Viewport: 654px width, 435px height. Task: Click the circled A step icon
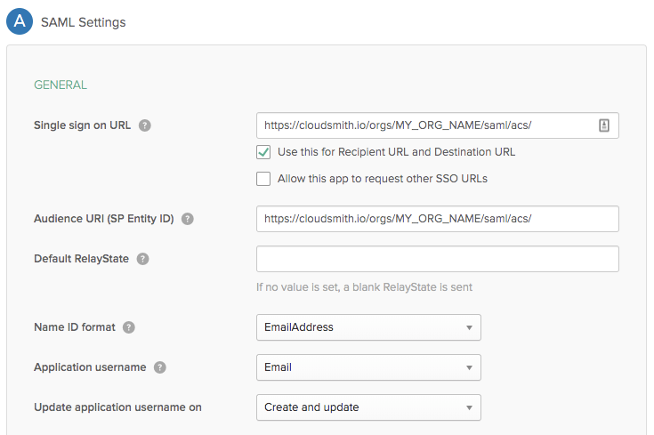20,22
